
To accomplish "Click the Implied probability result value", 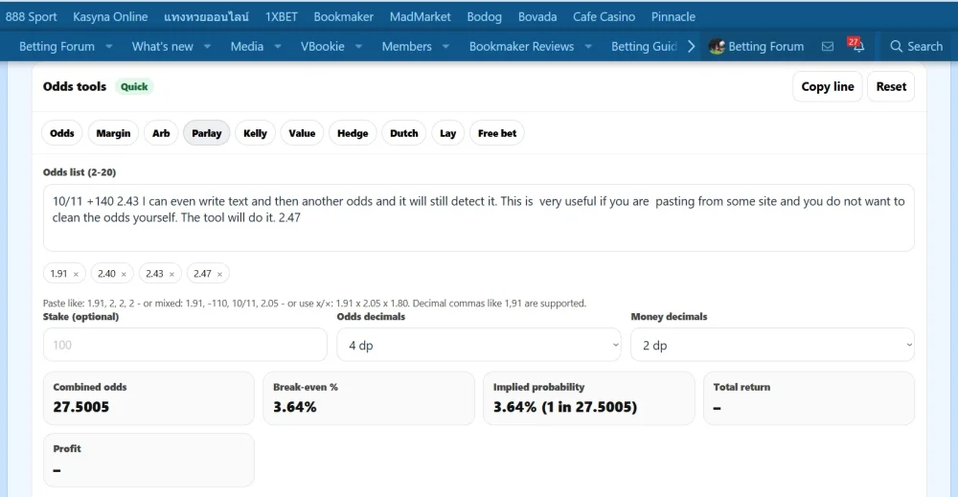I will [565, 407].
